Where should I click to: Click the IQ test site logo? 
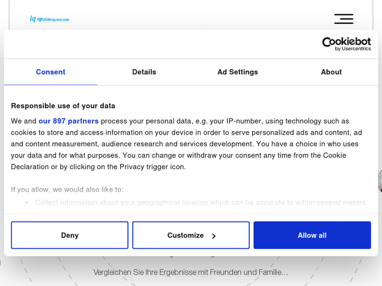[49, 19]
